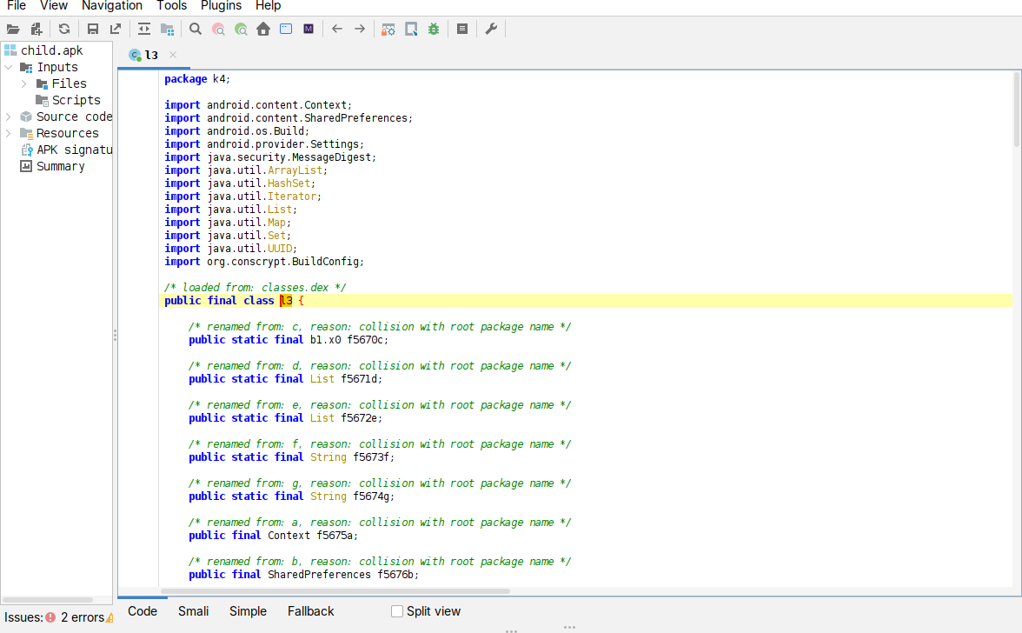Viewport: 1022px width, 633px height.
Task: Click the Open file folder icon
Action: pyautogui.click(x=13, y=29)
